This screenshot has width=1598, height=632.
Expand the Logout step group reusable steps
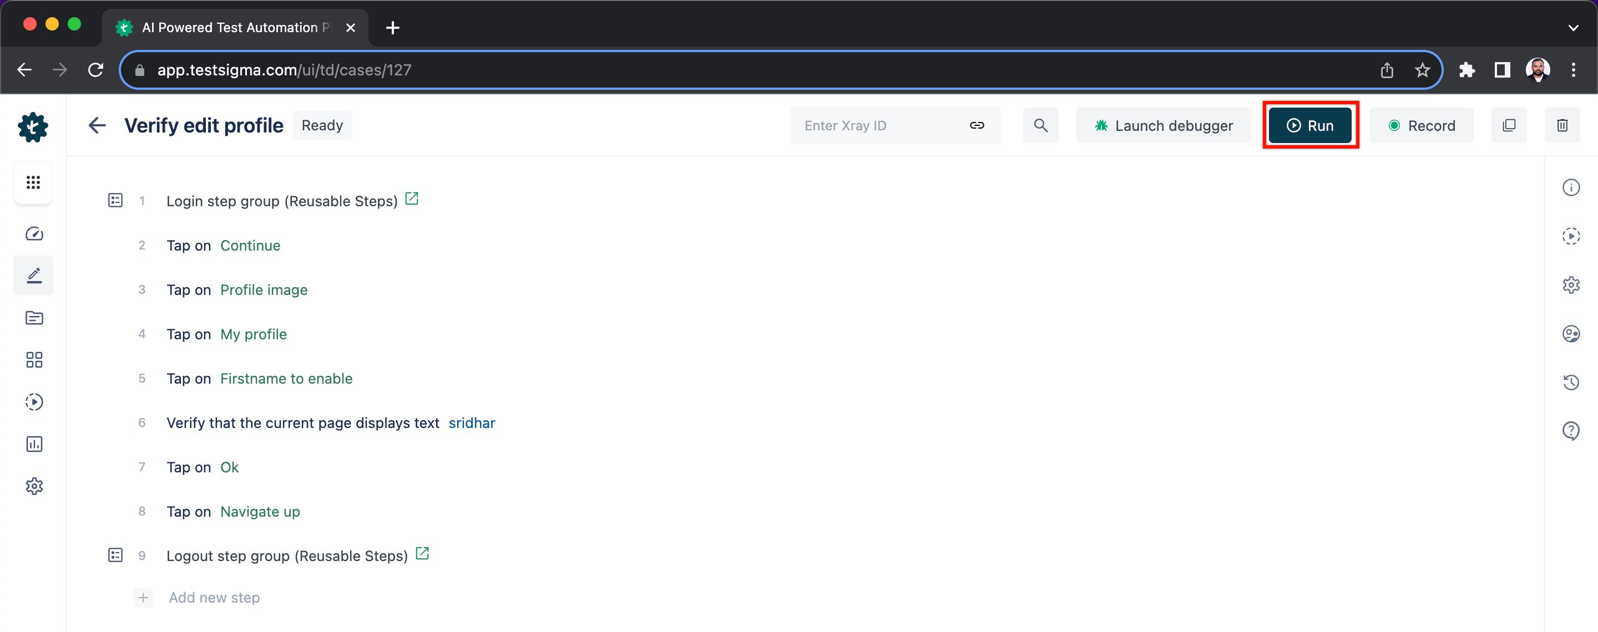coord(115,554)
